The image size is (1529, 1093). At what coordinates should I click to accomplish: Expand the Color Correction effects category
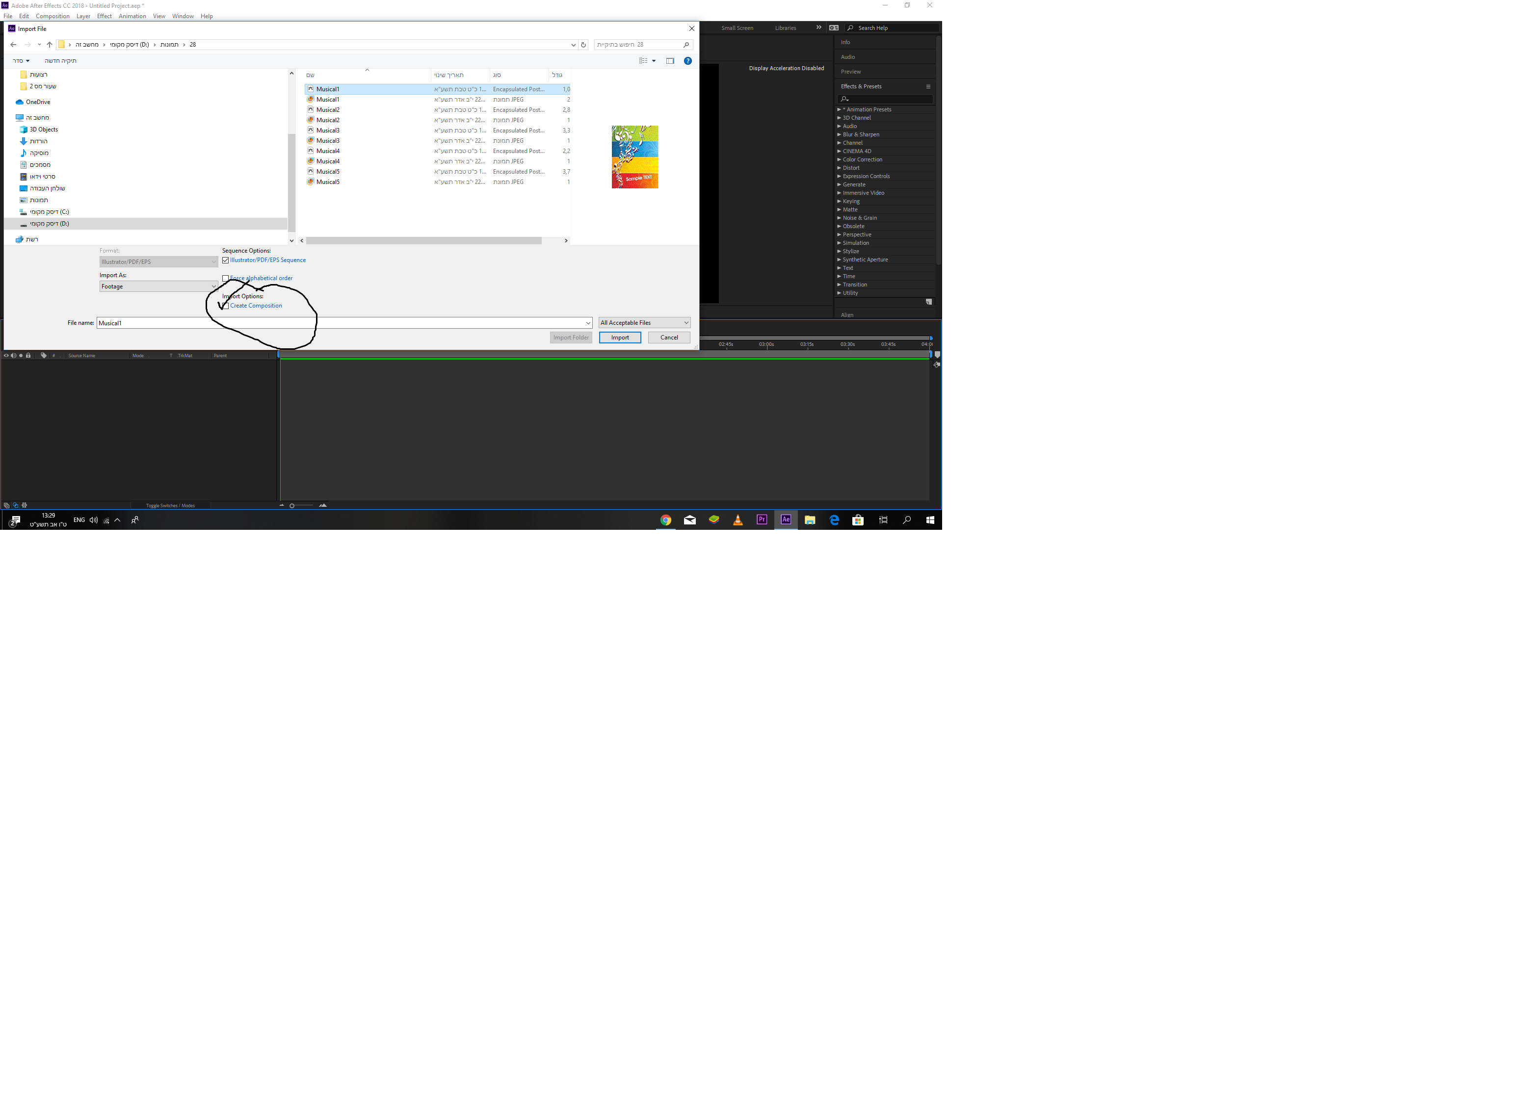[x=839, y=159]
